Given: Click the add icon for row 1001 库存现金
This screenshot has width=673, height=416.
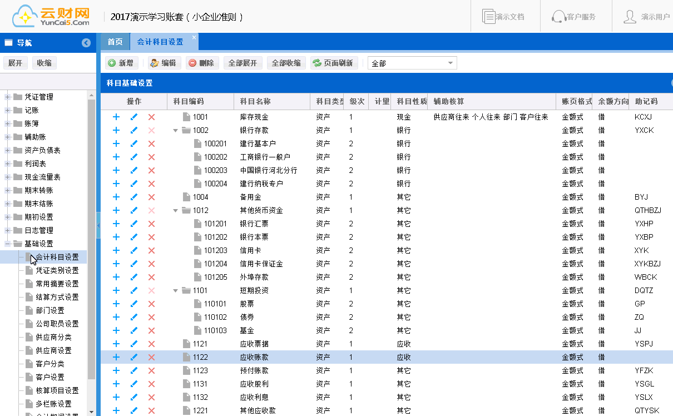Looking at the screenshot, I should (116, 117).
